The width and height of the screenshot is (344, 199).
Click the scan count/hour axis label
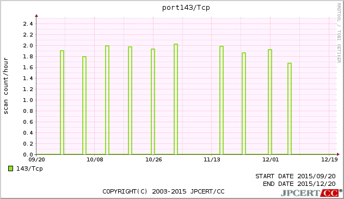click(5, 86)
